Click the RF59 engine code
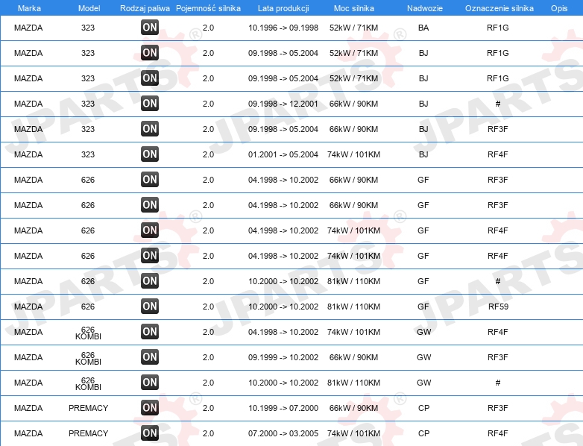The image size is (583, 446). coord(498,307)
